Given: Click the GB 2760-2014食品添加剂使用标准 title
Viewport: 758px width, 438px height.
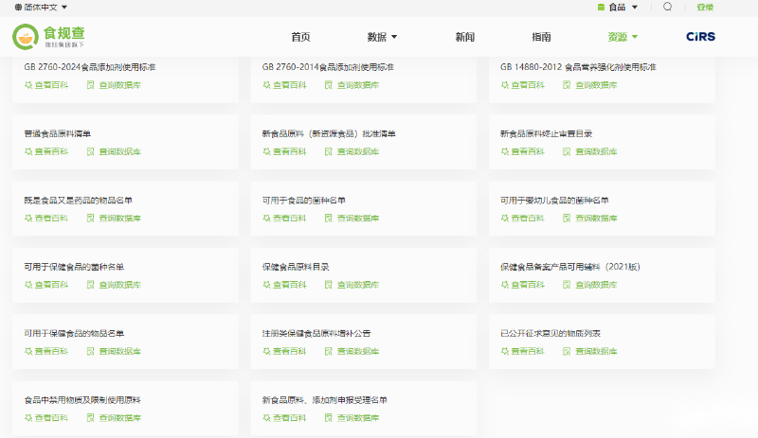Looking at the screenshot, I should click(x=328, y=67).
